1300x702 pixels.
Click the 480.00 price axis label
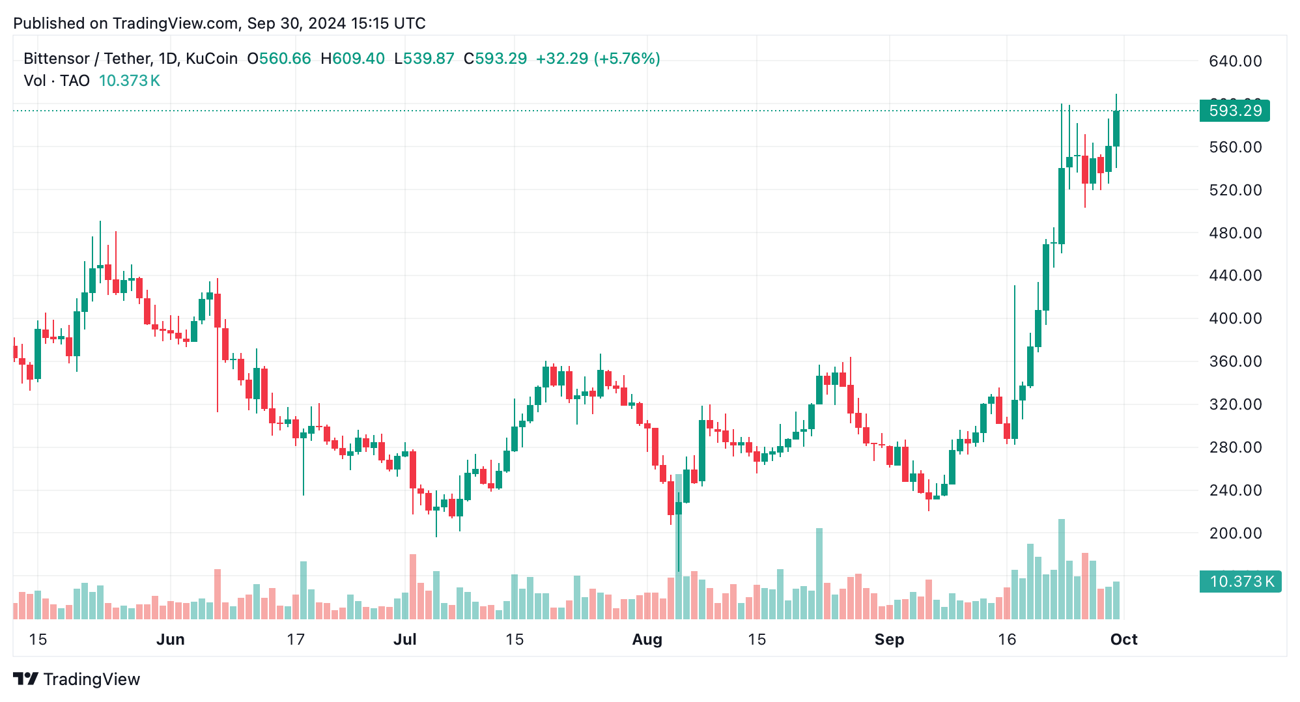1235,233
